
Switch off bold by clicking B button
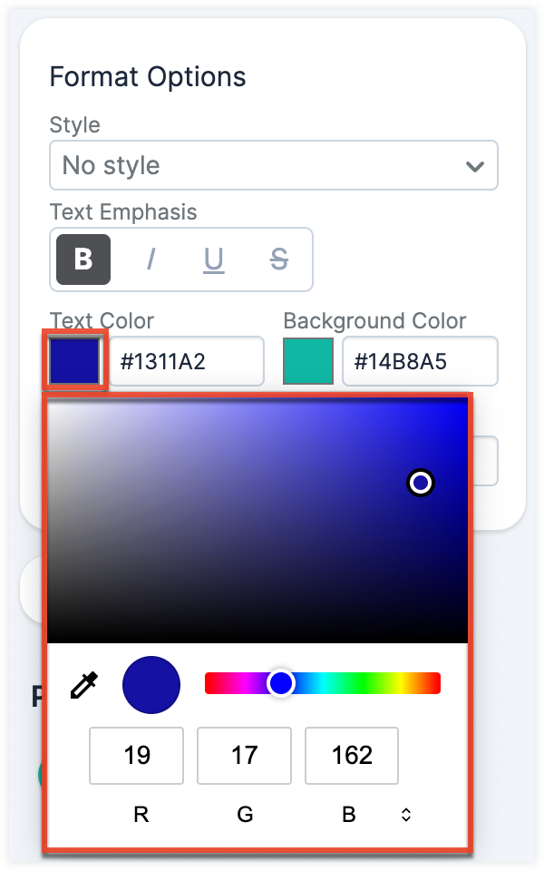[x=83, y=259]
